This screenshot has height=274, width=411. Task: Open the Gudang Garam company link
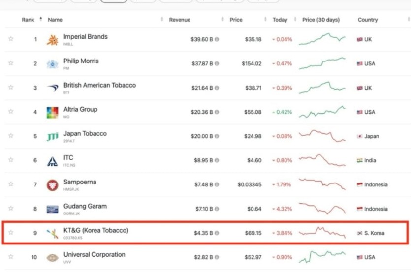[x=85, y=206]
